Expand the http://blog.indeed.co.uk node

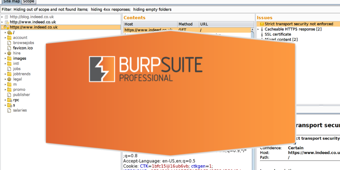2,17
